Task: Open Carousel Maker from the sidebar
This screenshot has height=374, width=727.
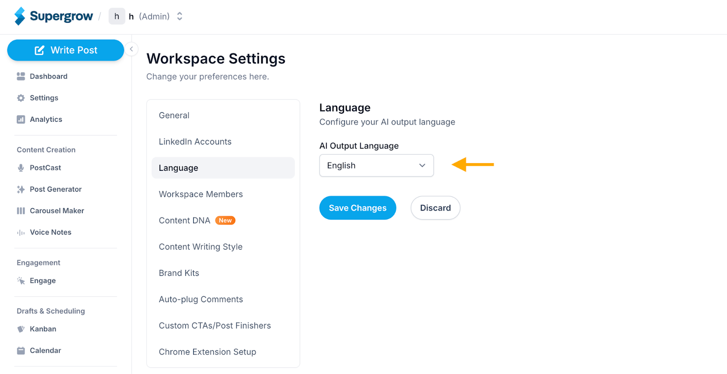Action: point(57,211)
